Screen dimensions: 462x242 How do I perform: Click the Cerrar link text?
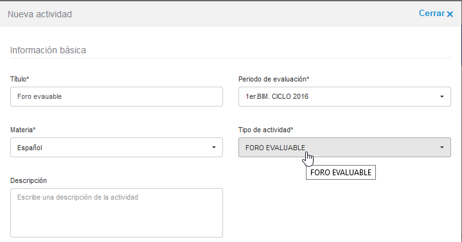pos(432,13)
